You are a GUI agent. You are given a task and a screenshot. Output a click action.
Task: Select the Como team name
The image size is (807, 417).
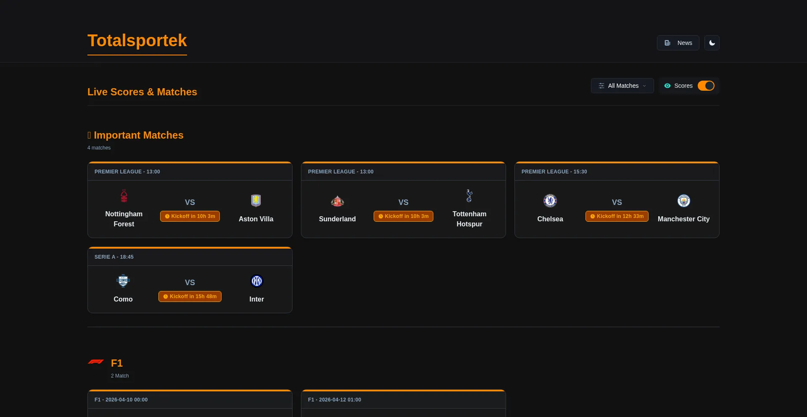[123, 299]
